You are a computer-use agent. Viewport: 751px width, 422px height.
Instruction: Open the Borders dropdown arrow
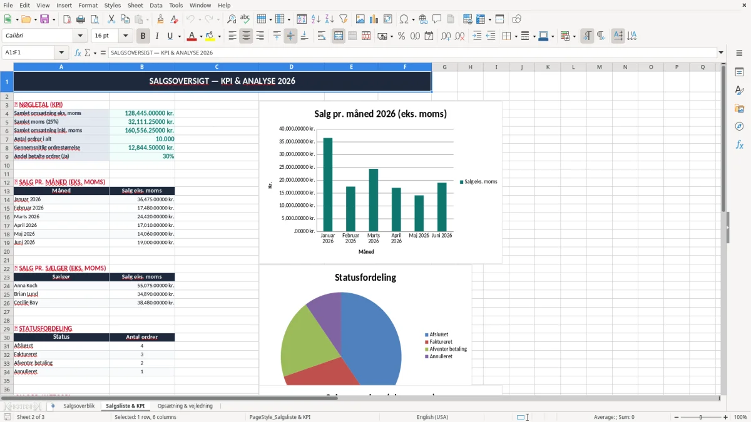(516, 36)
